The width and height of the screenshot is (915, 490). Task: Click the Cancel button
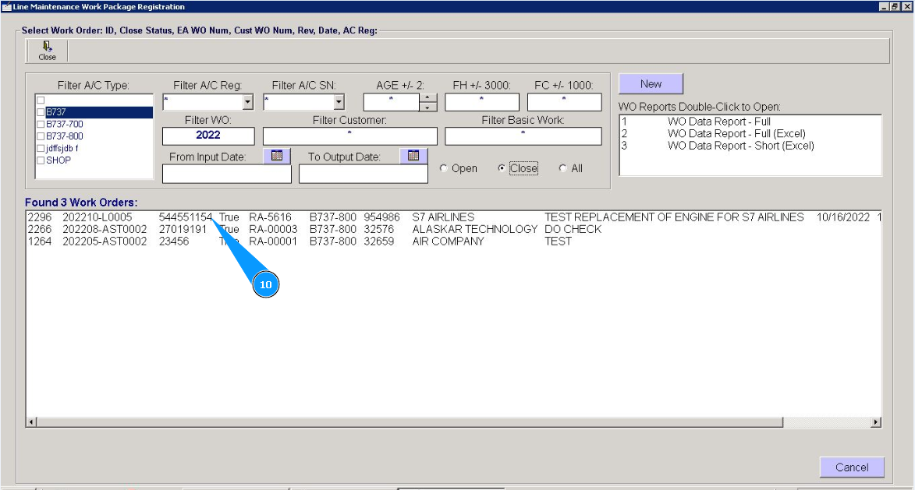pyautogui.click(x=852, y=467)
